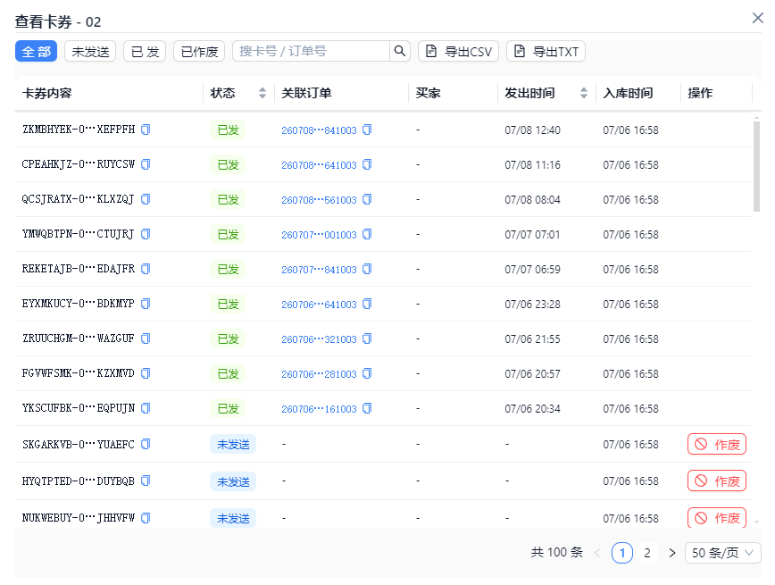Click send time 07/06 23:28
This screenshot has height=585, width=775.
[x=532, y=305]
